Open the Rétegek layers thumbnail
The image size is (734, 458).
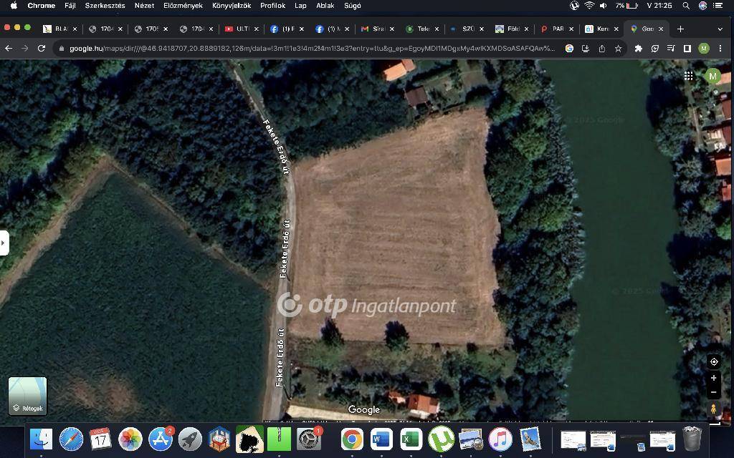(x=27, y=396)
